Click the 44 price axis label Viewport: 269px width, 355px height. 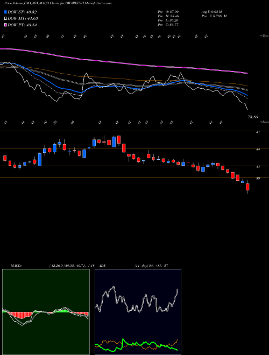coord(258,150)
